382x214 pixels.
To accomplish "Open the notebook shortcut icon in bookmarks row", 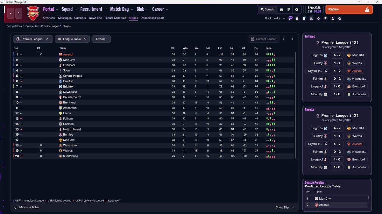I will tap(304, 18).
